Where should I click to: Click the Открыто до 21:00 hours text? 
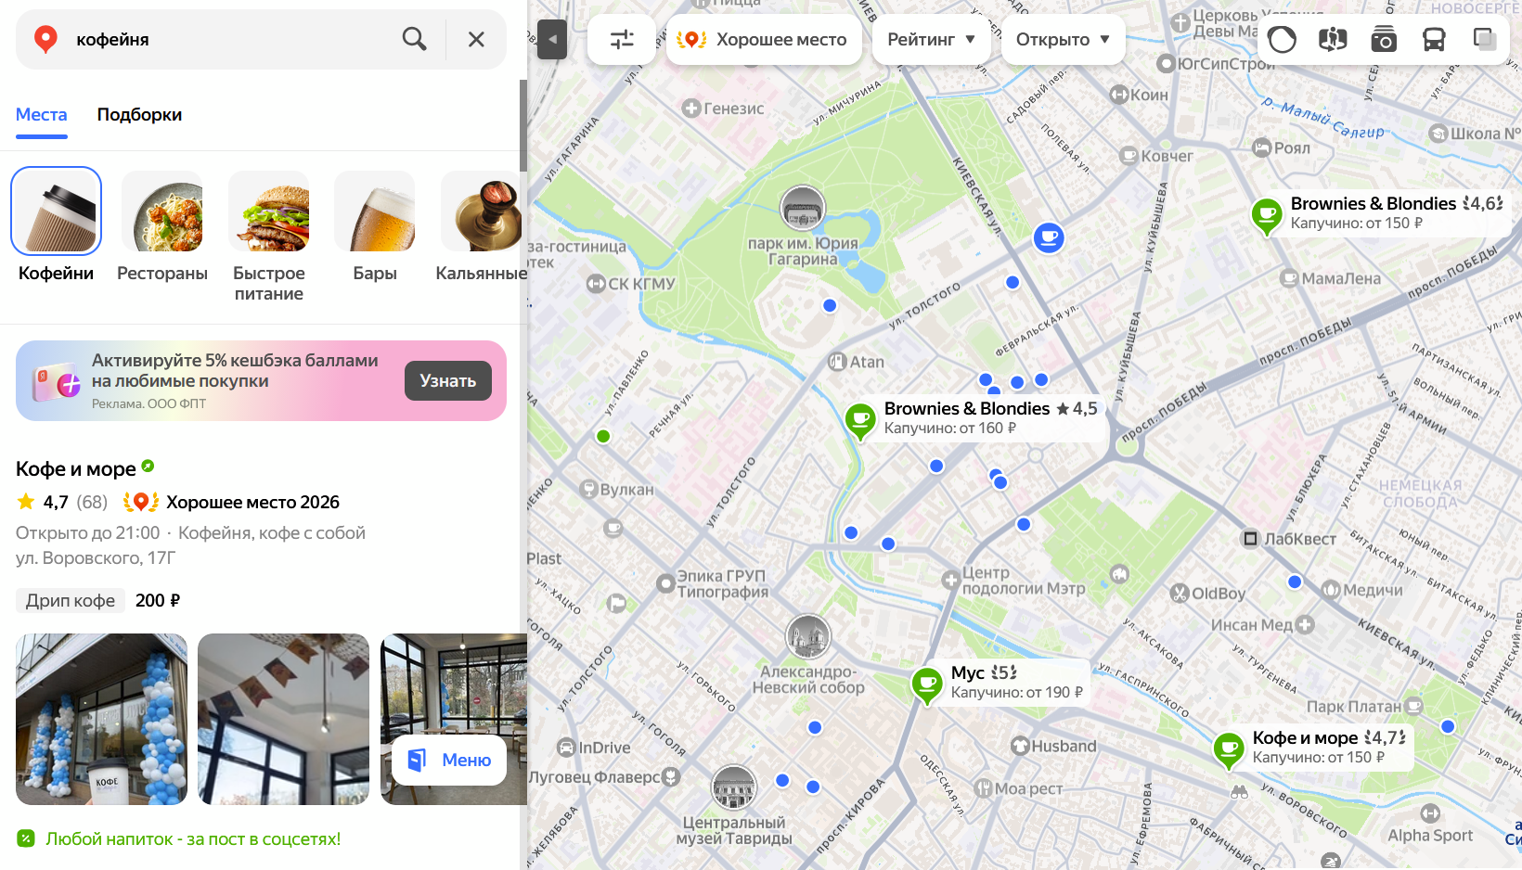pos(88,533)
